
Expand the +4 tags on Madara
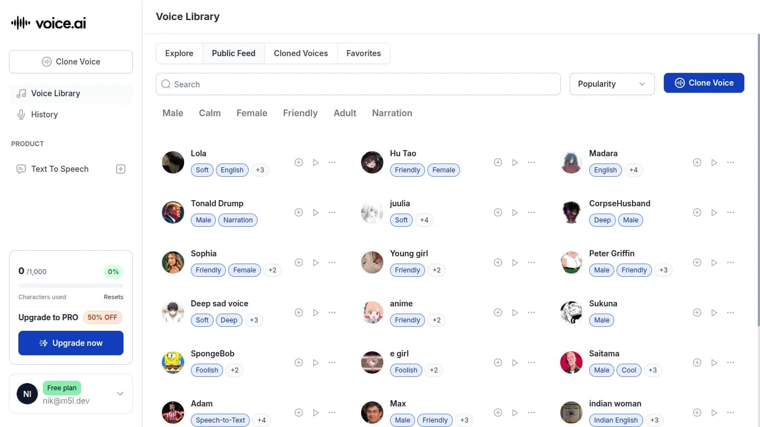633,170
